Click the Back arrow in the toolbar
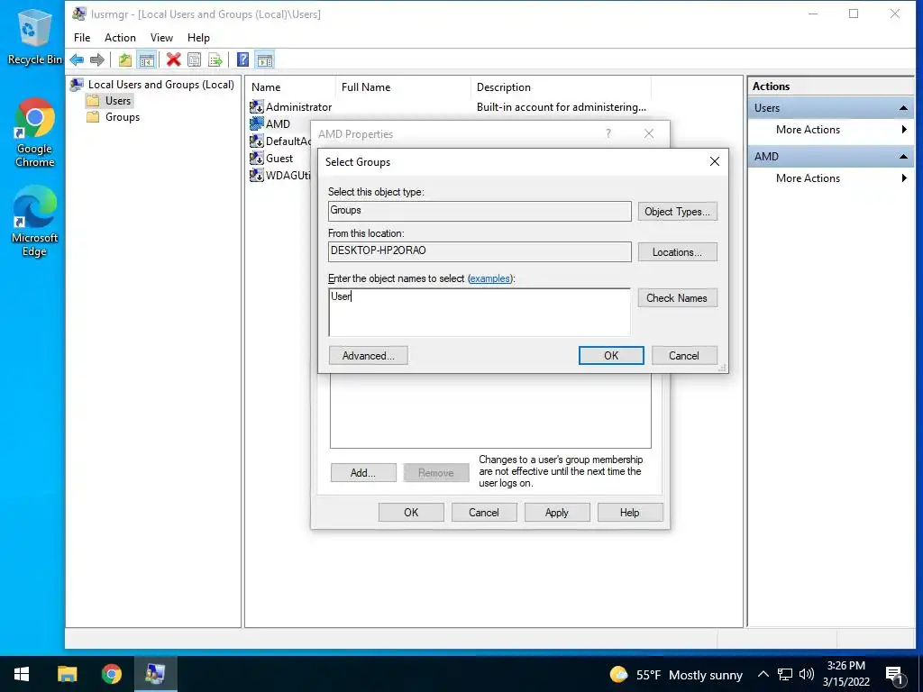Image resolution: width=923 pixels, height=692 pixels. coord(77,59)
